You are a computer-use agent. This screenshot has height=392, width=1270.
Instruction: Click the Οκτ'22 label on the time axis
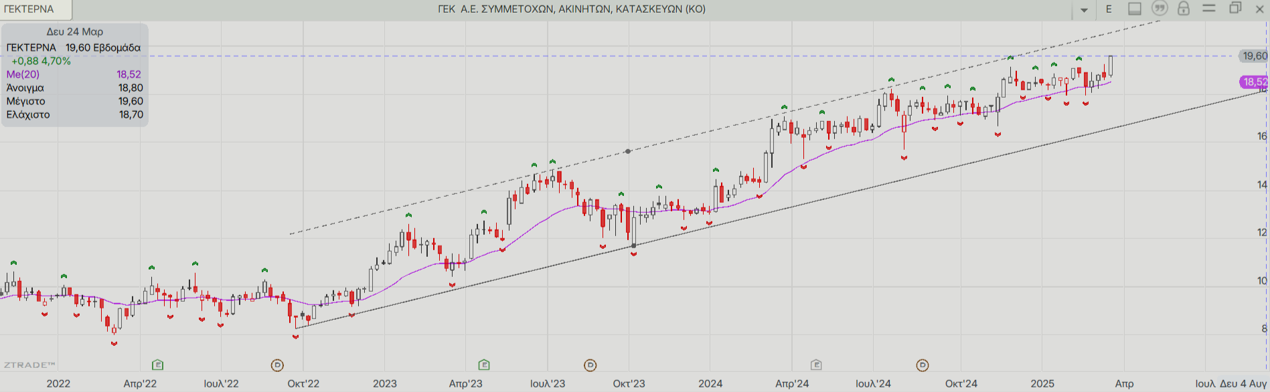[303, 383]
